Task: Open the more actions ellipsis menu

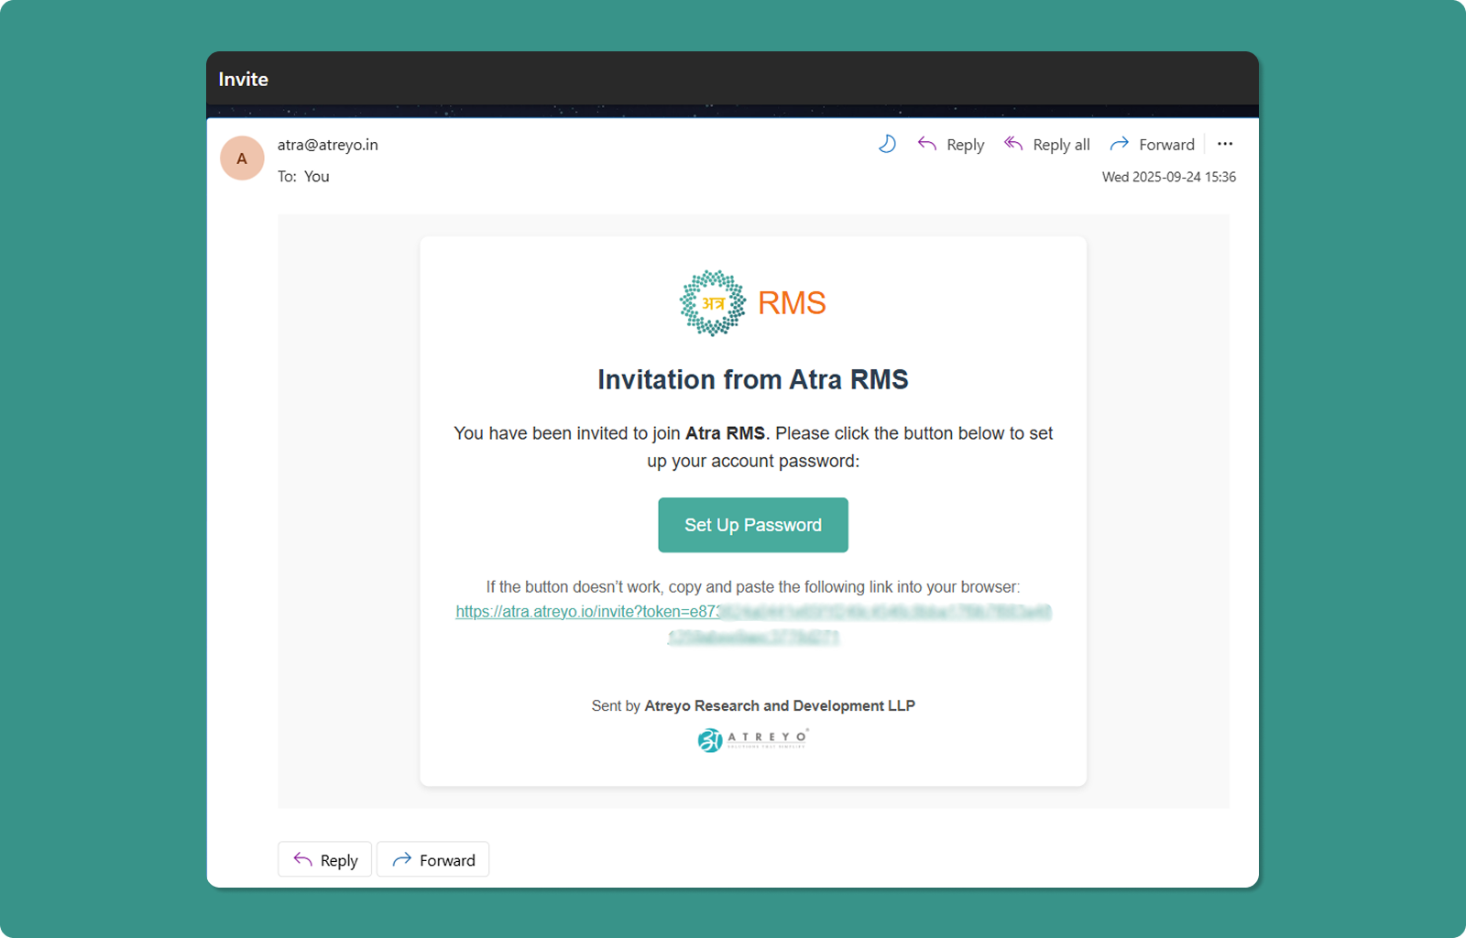Action: [1225, 144]
